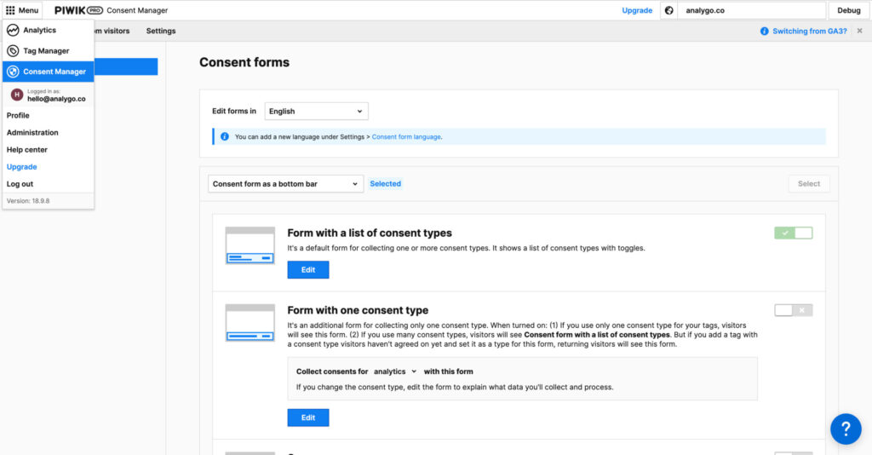Select Tag Manager in the menu
872x455 pixels.
click(x=49, y=50)
